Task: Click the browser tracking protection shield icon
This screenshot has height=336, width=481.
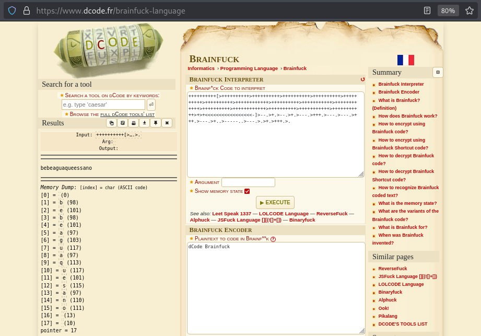Action: pyautogui.click(x=12, y=11)
